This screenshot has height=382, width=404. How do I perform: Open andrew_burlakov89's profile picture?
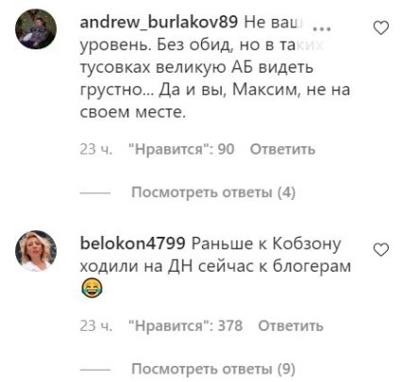pyautogui.click(x=36, y=29)
